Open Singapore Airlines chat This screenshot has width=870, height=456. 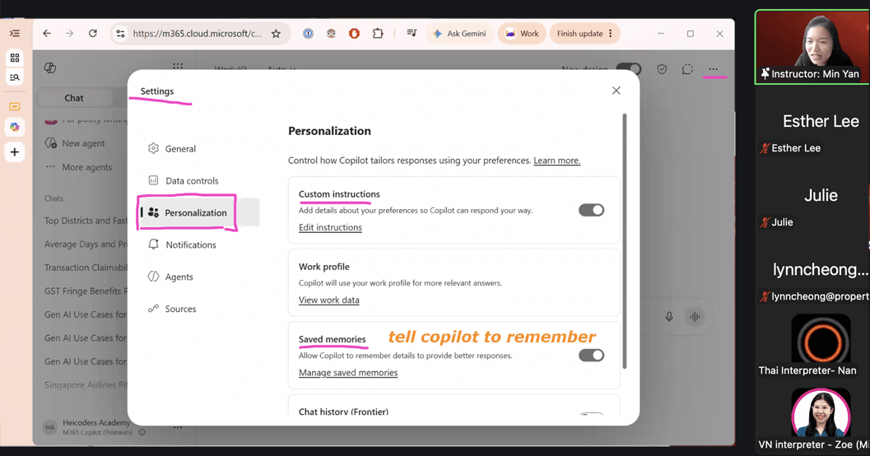[86, 385]
